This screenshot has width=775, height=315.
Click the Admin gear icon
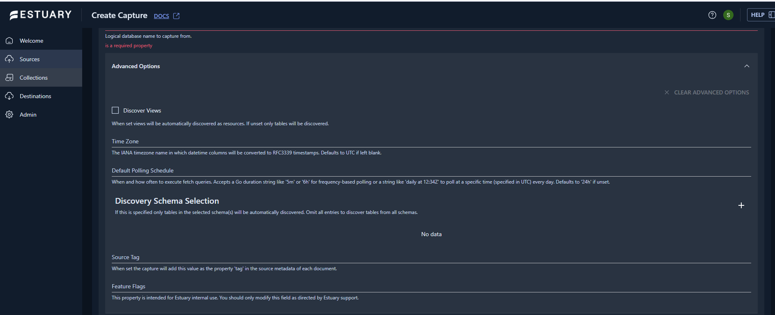click(x=9, y=115)
